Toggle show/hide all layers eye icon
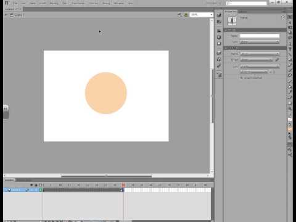The height and width of the screenshot is (222, 296). pos(31,185)
